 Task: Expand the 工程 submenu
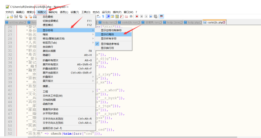[x=66, y=92]
